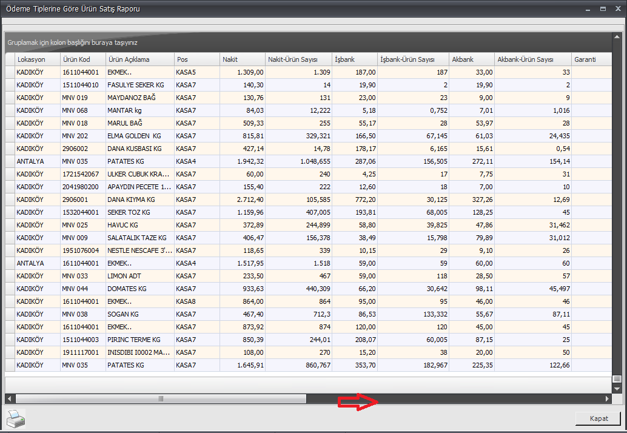Click the printer icon to print report
Viewport: 627px width, 433px height.
point(15,418)
